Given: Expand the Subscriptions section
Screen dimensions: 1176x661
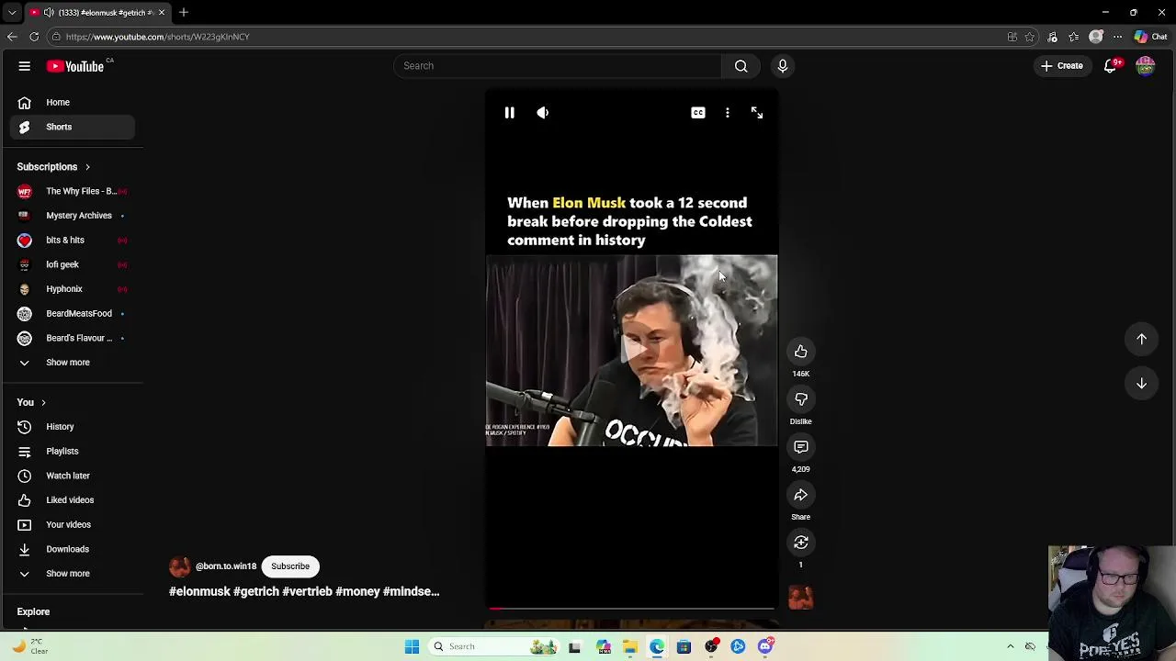Looking at the screenshot, I should click(x=53, y=167).
